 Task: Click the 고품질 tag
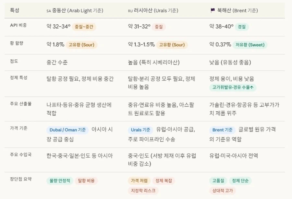(x=218, y=181)
